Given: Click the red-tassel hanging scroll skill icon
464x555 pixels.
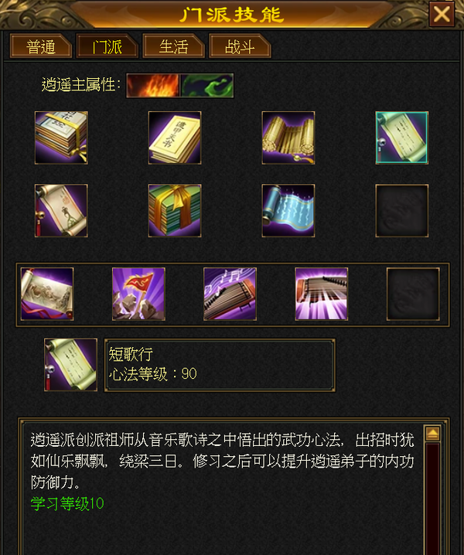Looking at the screenshot, I should [x=61, y=210].
